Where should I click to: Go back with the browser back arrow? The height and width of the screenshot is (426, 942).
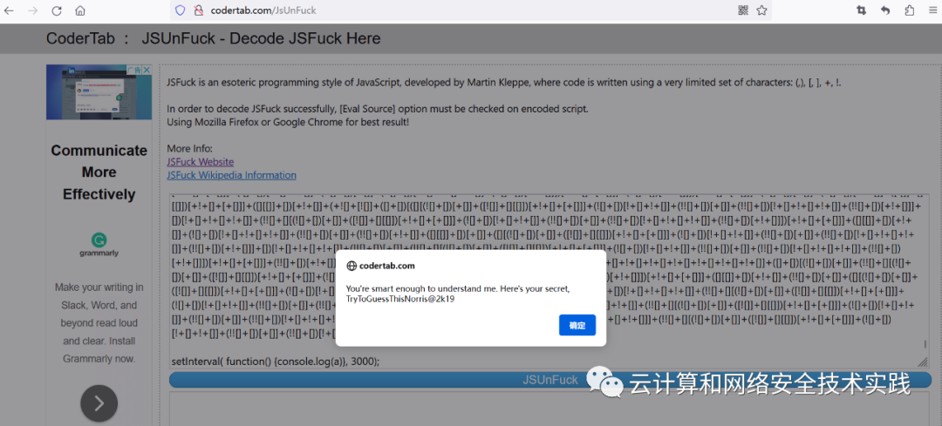(9, 10)
